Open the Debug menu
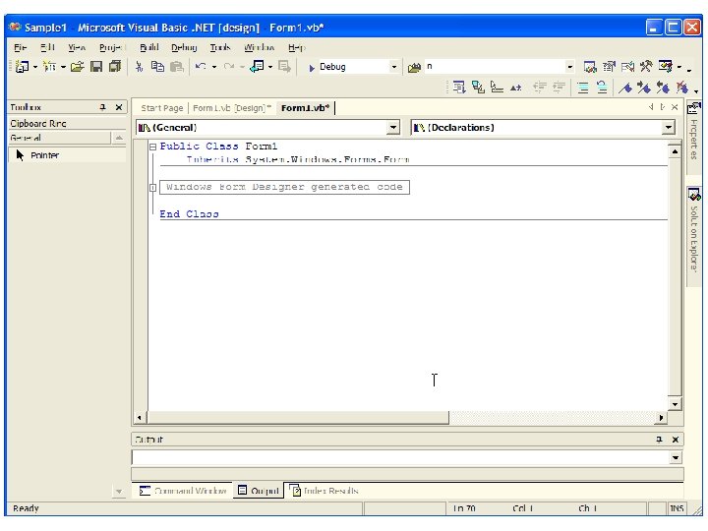The width and height of the screenshot is (708, 531). (x=184, y=47)
